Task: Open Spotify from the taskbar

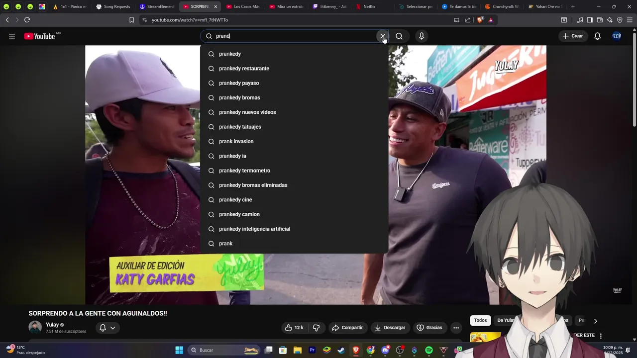Action: (x=429, y=350)
